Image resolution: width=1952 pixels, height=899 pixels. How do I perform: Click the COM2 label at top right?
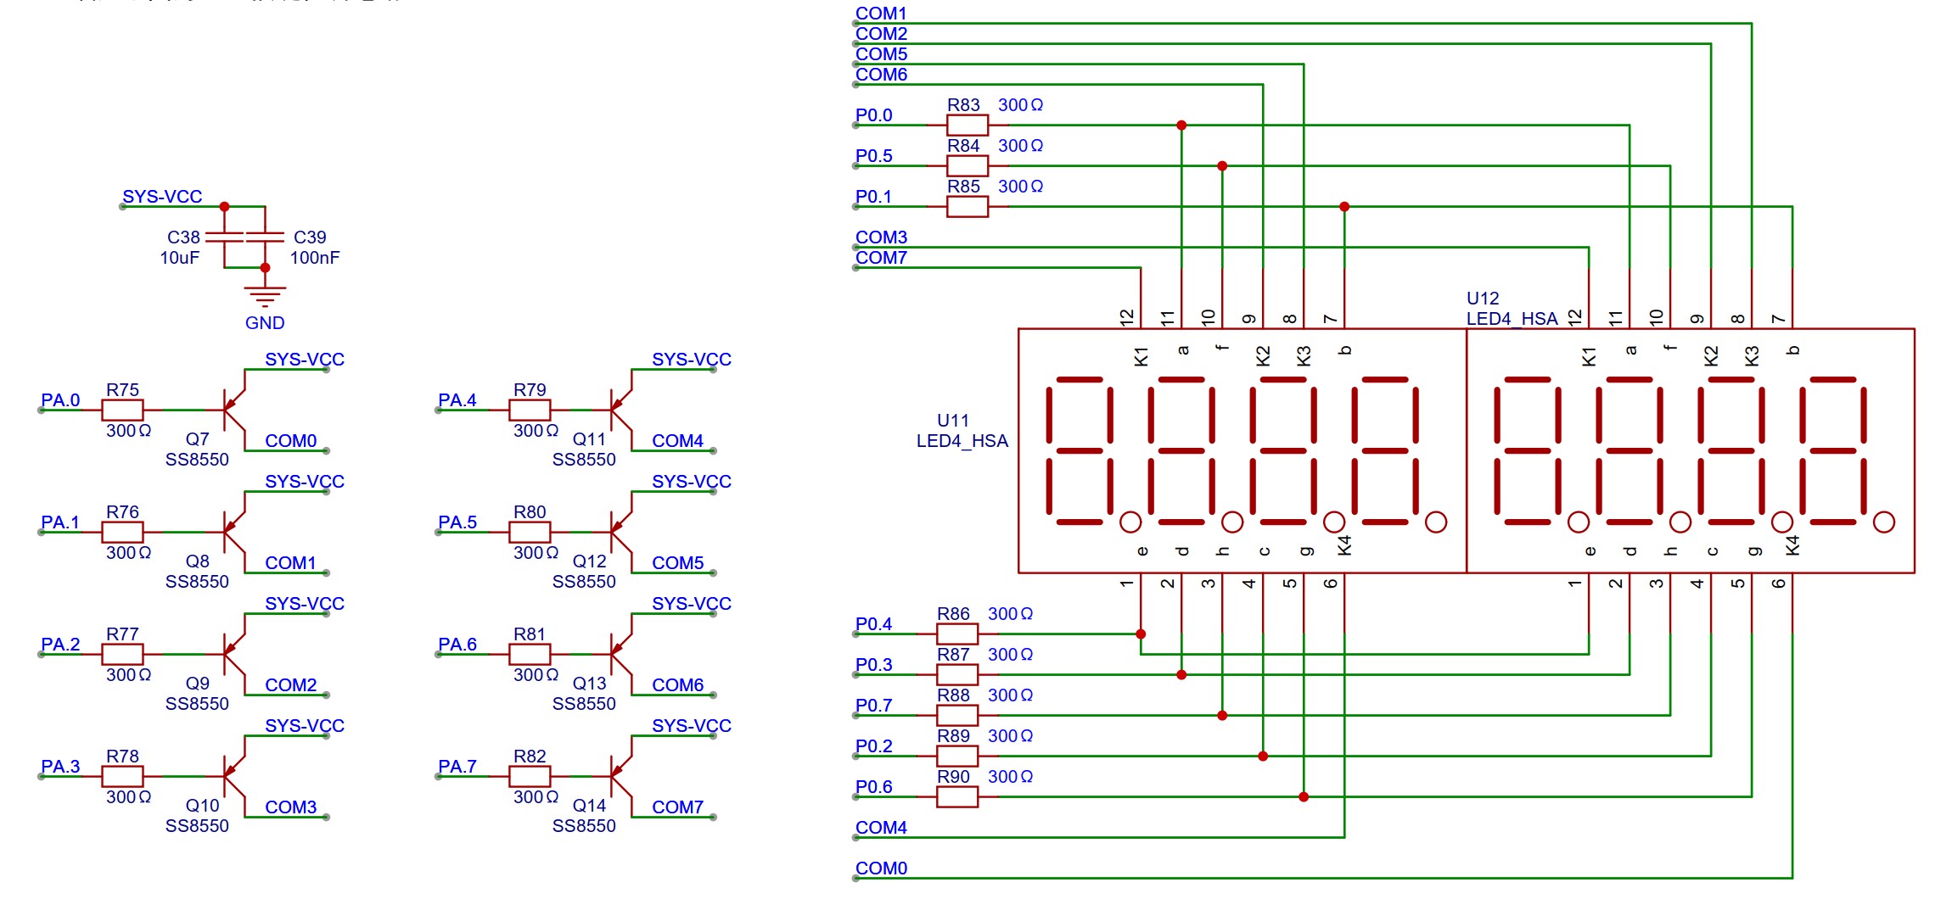tap(882, 33)
